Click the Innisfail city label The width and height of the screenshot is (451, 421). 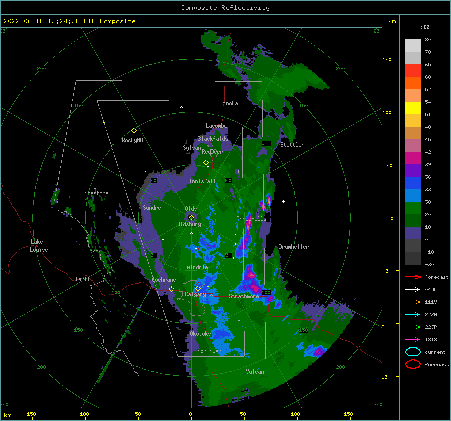coord(202,181)
